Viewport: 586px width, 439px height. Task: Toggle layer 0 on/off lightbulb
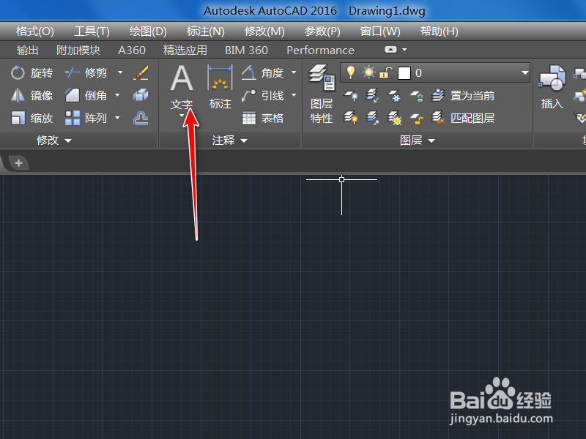pyautogui.click(x=351, y=72)
